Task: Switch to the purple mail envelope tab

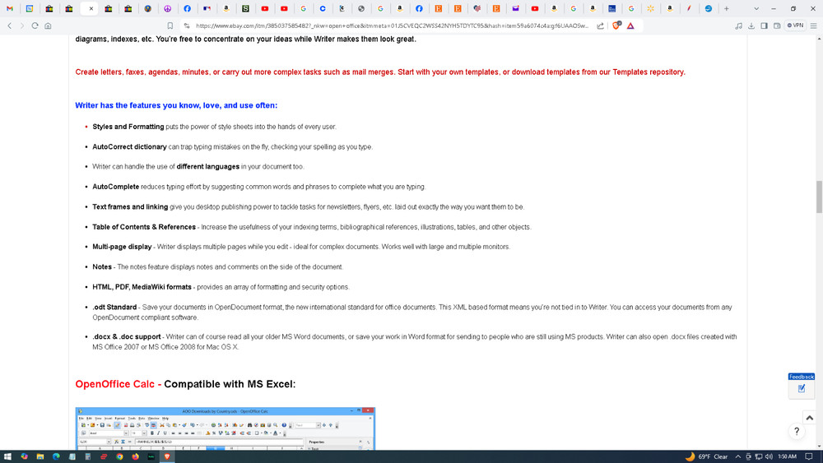Action: pos(515,8)
